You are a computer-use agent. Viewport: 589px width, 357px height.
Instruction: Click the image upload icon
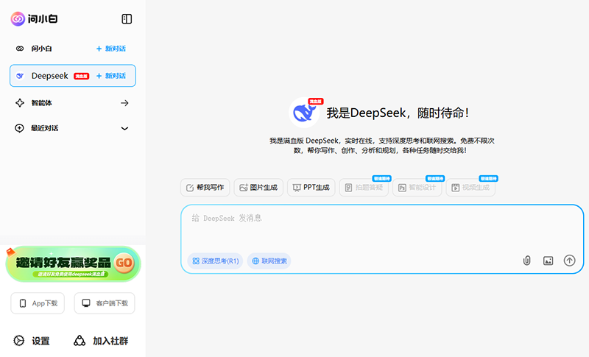coord(548,261)
